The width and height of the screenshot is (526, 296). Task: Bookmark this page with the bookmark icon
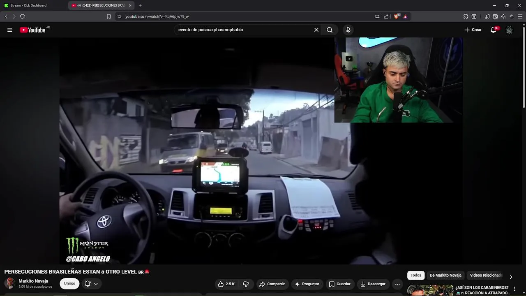(108, 16)
